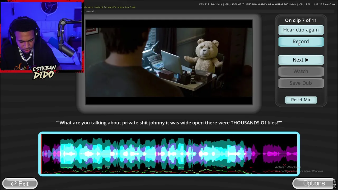Click the Ted movie clip preview
The image size is (338, 190).
pyautogui.click(x=169, y=62)
